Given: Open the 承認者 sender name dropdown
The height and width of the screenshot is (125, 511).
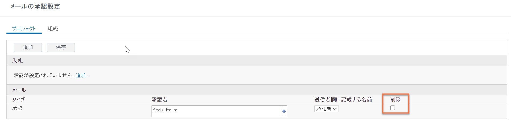Looking at the screenshot, I should 326,109.
